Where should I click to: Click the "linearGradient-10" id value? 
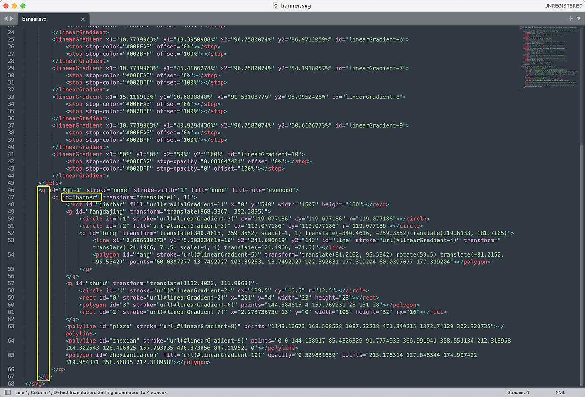pos(269,154)
